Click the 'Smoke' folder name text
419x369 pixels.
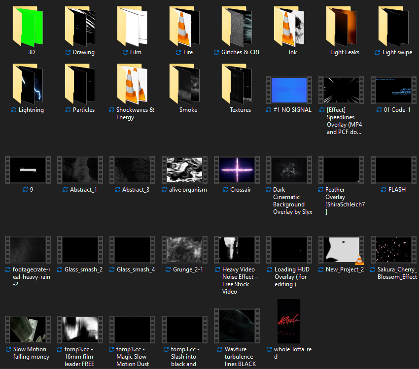tap(188, 110)
